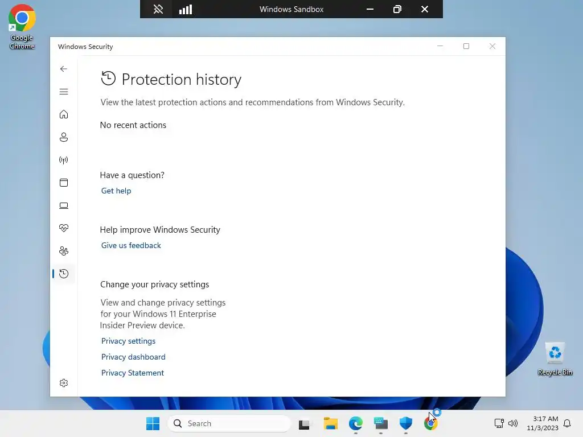Image resolution: width=583 pixels, height=437 pixels.
Task: Open Task View in taskbar
Action: [x=304, y=423]
